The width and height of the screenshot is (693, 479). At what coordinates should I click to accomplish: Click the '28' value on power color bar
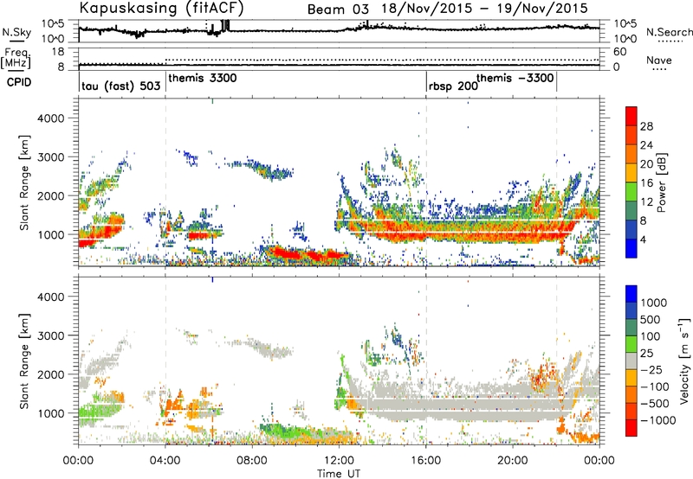click(x=646, y=126)
